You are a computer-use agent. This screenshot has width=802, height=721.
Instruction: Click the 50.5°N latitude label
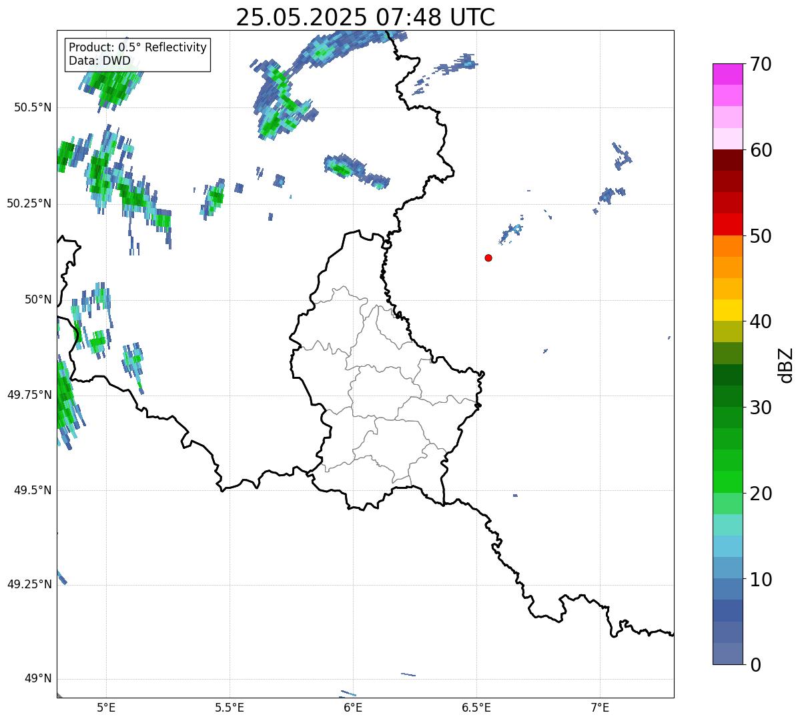click(x=33, y=107)
